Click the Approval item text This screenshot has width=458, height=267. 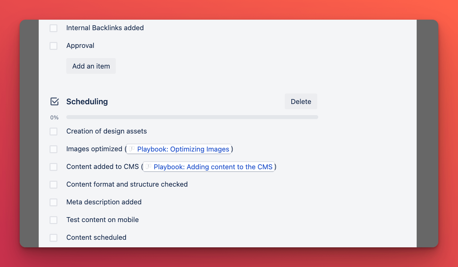[80, 46]
